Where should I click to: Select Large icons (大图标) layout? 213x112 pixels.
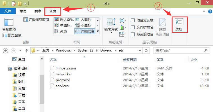pos(83,20)
